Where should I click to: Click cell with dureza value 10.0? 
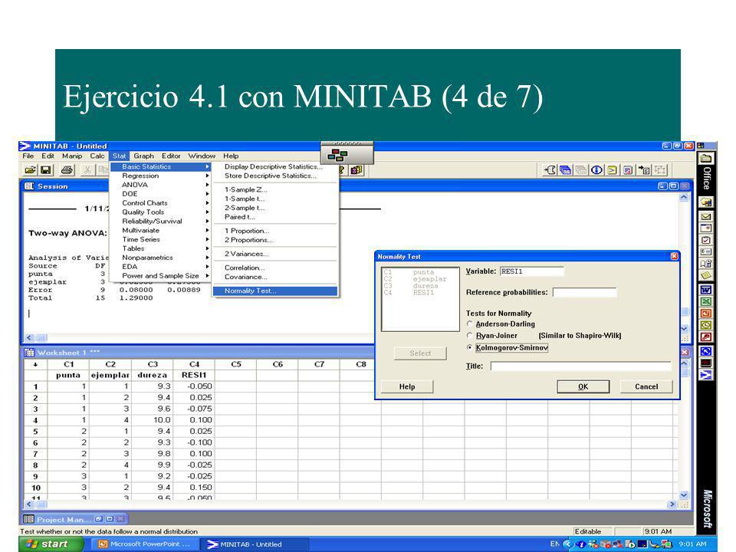[153, 420]
